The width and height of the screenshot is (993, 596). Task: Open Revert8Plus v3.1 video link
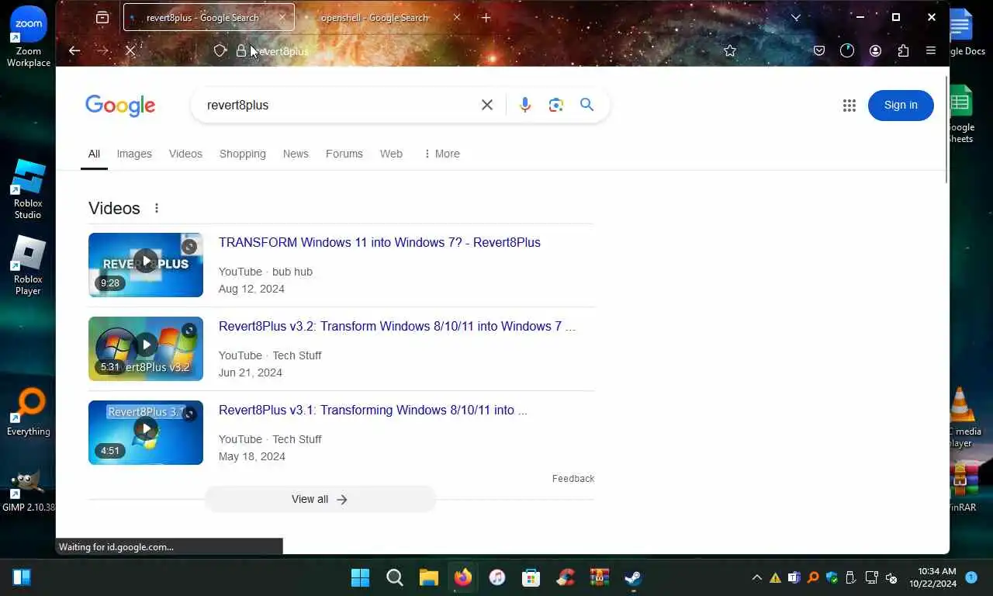point(372,410)
